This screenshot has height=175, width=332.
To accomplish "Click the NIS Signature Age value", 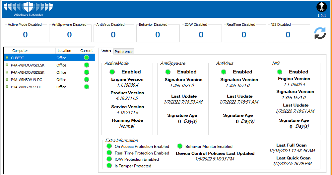I will pos(291,127).
